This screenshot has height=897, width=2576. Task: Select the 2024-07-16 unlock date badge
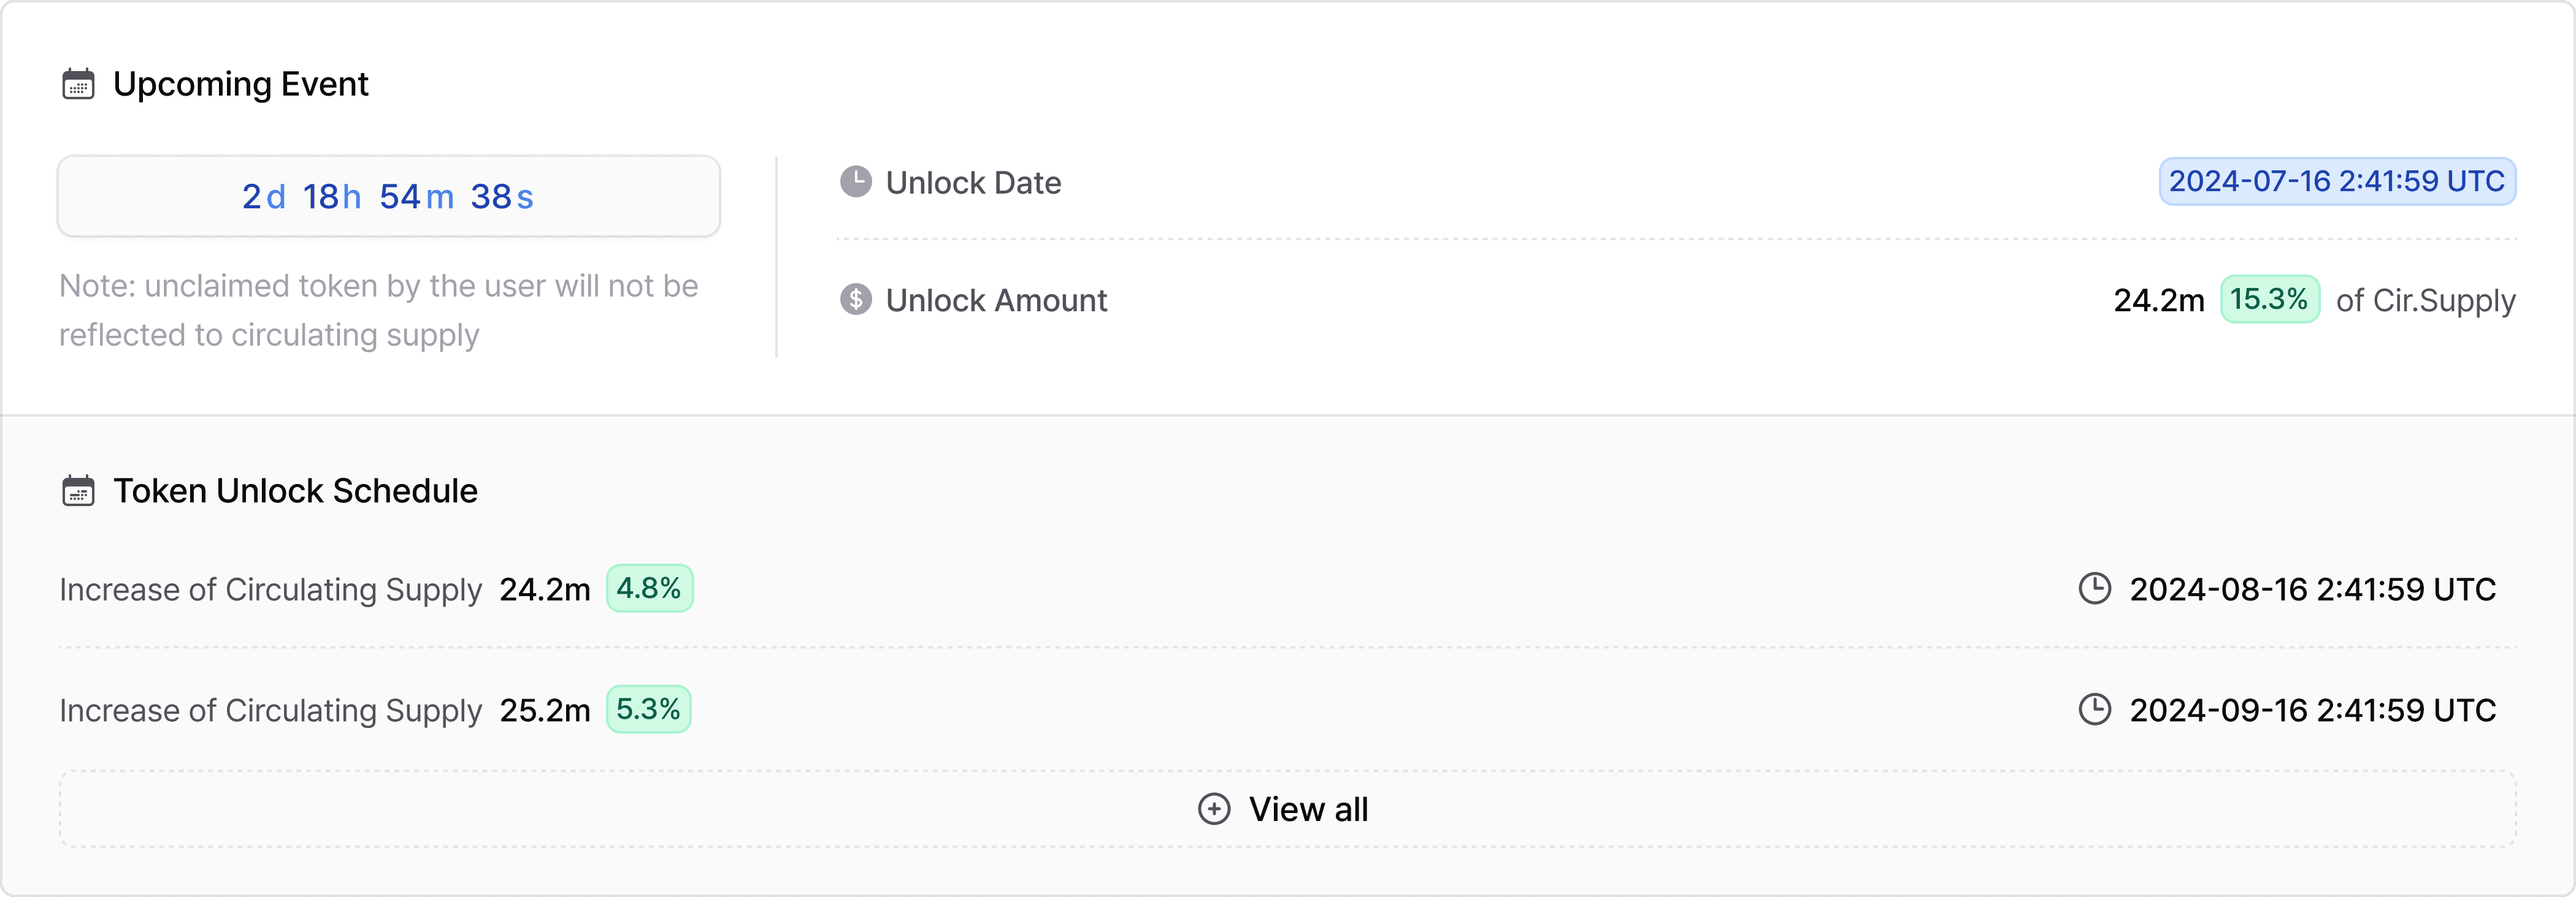point(2337,182)
